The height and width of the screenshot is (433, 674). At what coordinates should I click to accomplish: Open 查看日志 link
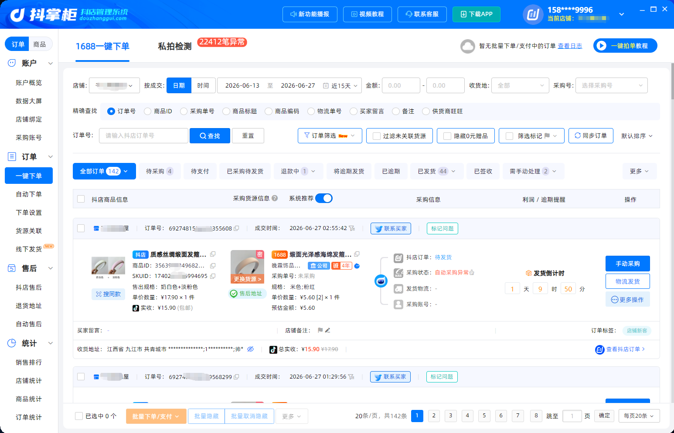click(x=570, y=46)
